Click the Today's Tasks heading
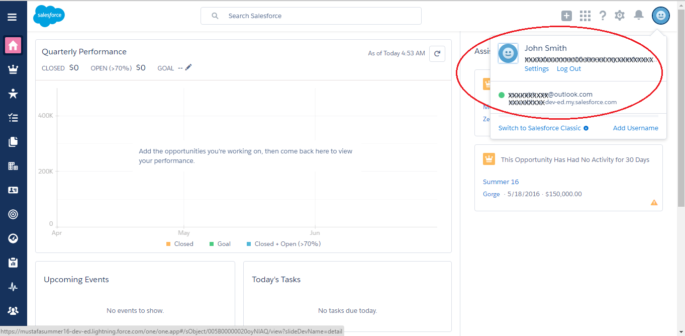685x336 pixels. click(276, 280)
